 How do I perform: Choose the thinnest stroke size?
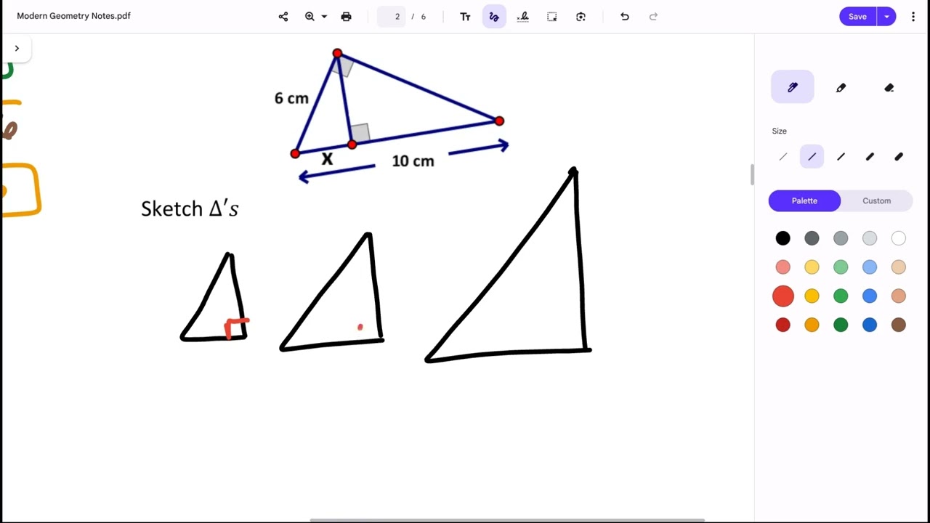pyautogui.click(x=783, y=157)
